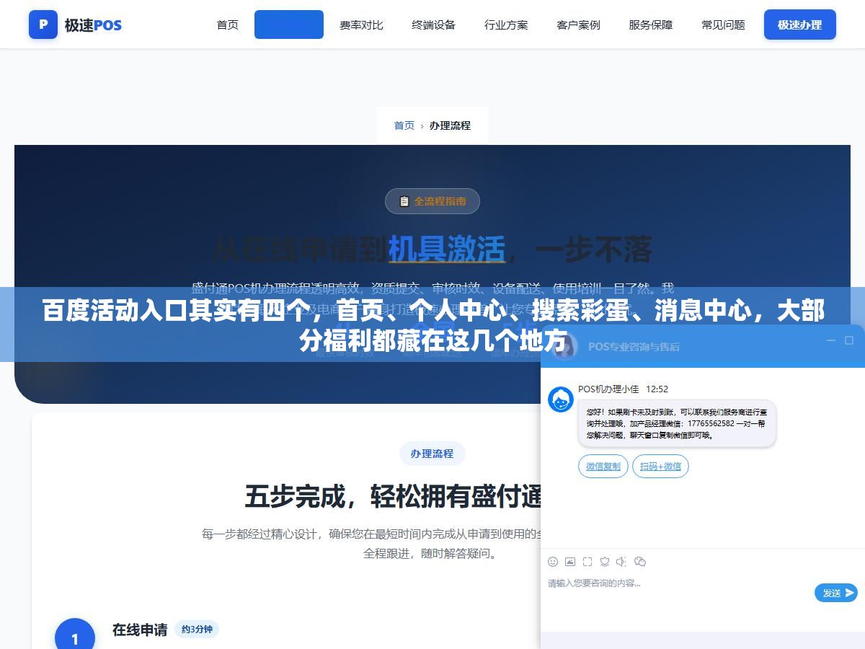Click the 微信复制 button in chat

pyautogui.click(x=603, y=467)
